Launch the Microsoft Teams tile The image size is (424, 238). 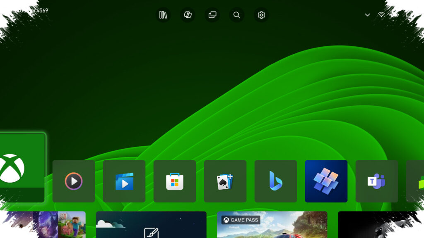(x=377, y=181)
